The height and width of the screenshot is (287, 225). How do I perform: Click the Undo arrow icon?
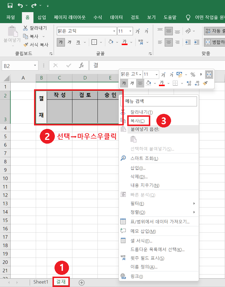20,5
